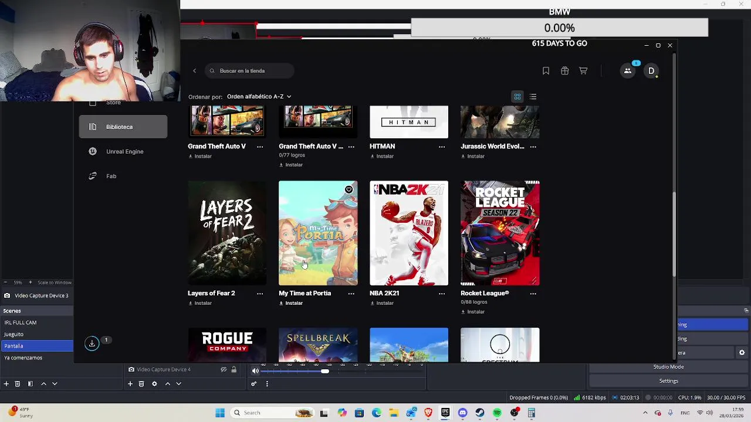Screen dimensions: 751x422
Task: Remove selected scene with OBS trash icon
Action: (18, 384)
